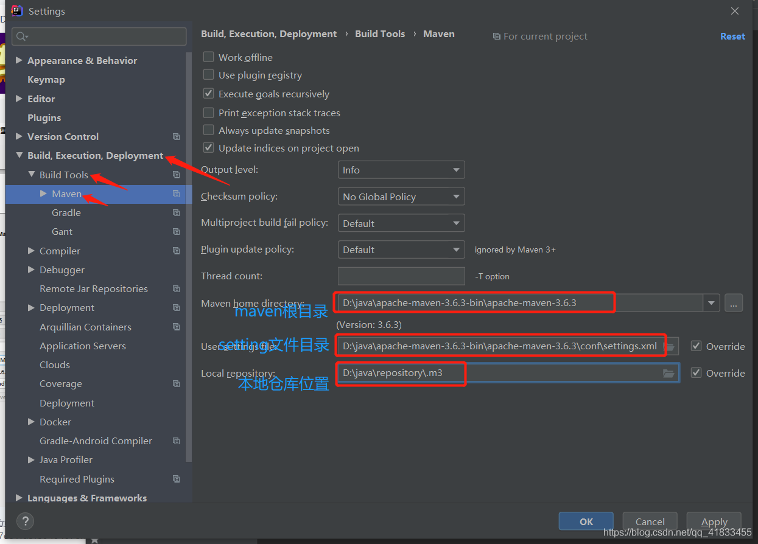758x544 pixels.
Task: Uncheck Update indices on project open
Action: point(209,148)
